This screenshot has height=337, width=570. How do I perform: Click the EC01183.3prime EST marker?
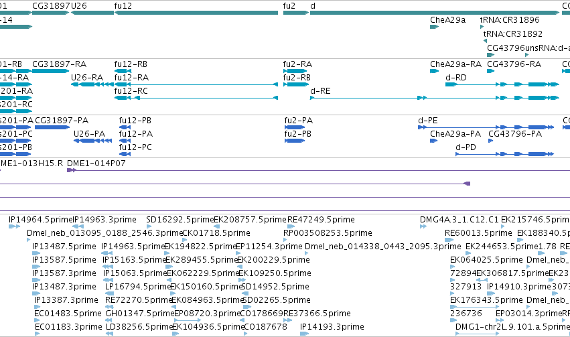[x=38, y=334]
